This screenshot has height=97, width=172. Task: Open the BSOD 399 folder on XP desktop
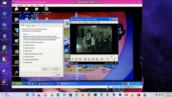27,10
